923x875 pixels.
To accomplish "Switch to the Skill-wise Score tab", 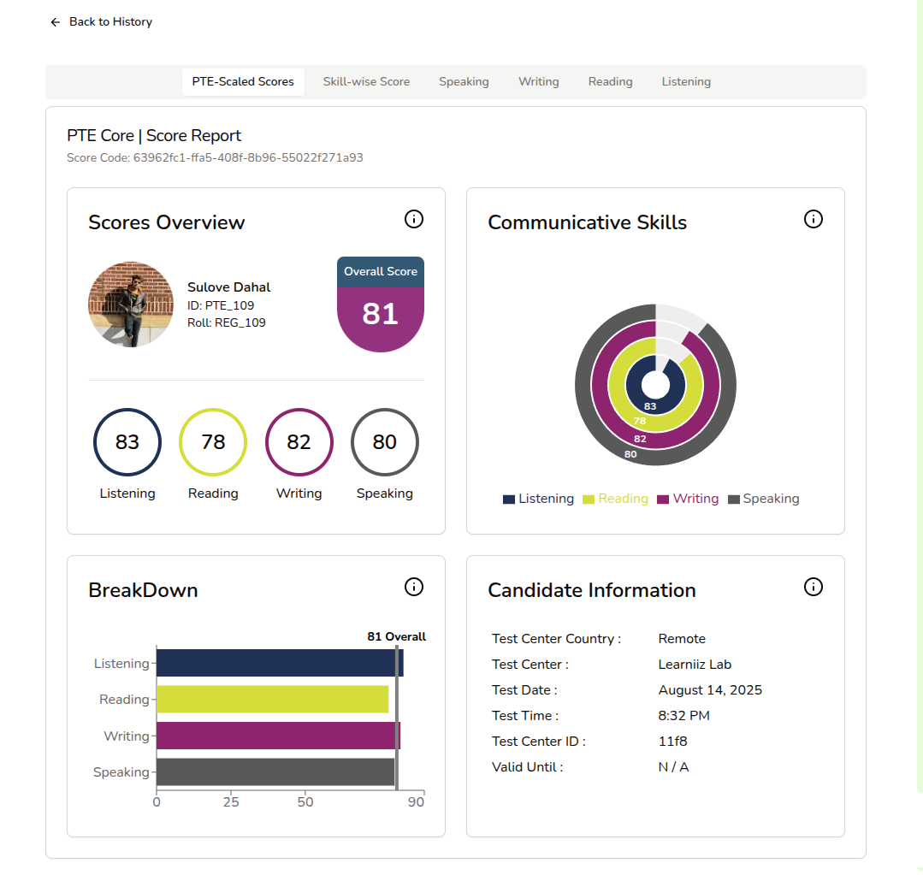I will [x=366, y=82].
